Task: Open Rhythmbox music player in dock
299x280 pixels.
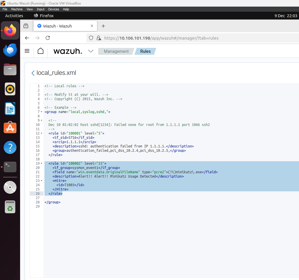Action: pos(10,89)
